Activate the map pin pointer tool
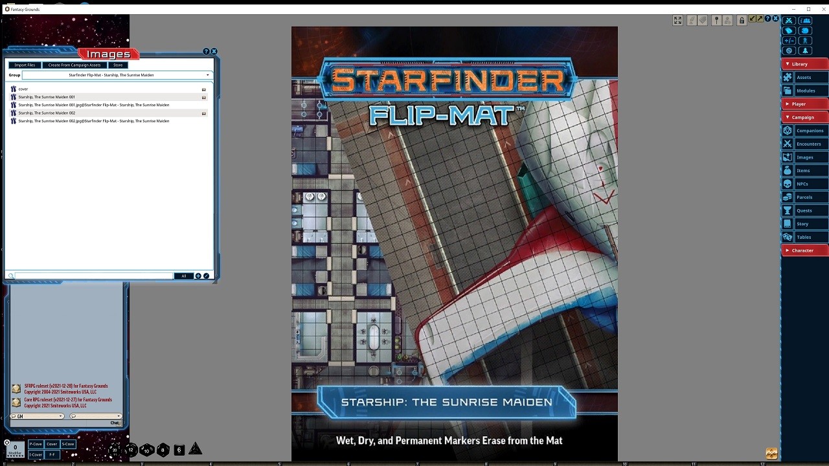 pos(715,20)
